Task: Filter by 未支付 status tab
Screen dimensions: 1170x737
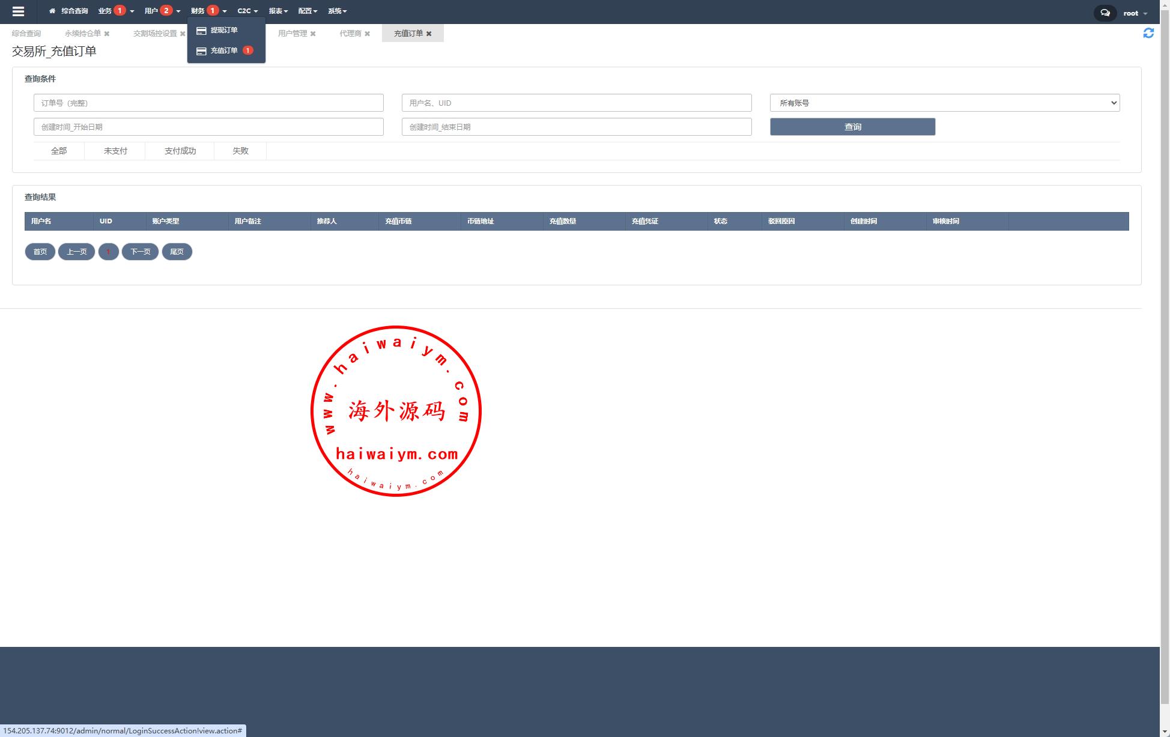Action: [x=115, y=151]
